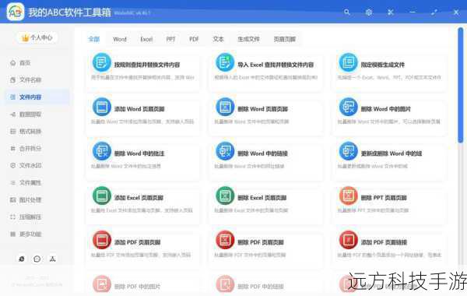The height and width of the screenshot is (296, 467).
Task: Open the 个人中心 button
Action: (x=37, y=37)
